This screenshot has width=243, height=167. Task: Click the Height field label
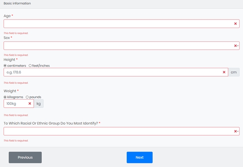(x=9, y=60)
